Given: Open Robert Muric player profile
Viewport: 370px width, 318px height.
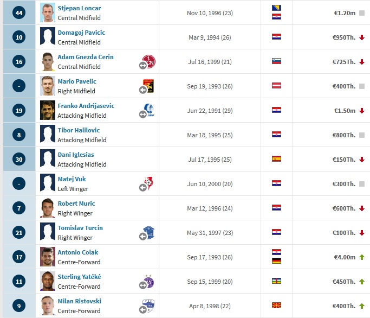Looking at the screenshot, I should (x=76, y=203).
